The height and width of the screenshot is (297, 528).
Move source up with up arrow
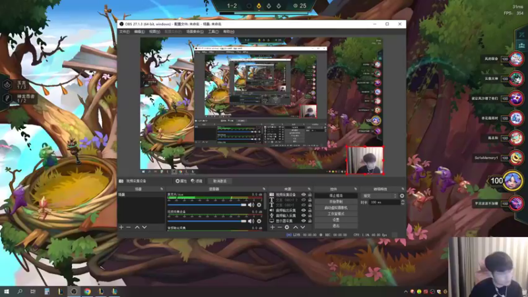295,227
